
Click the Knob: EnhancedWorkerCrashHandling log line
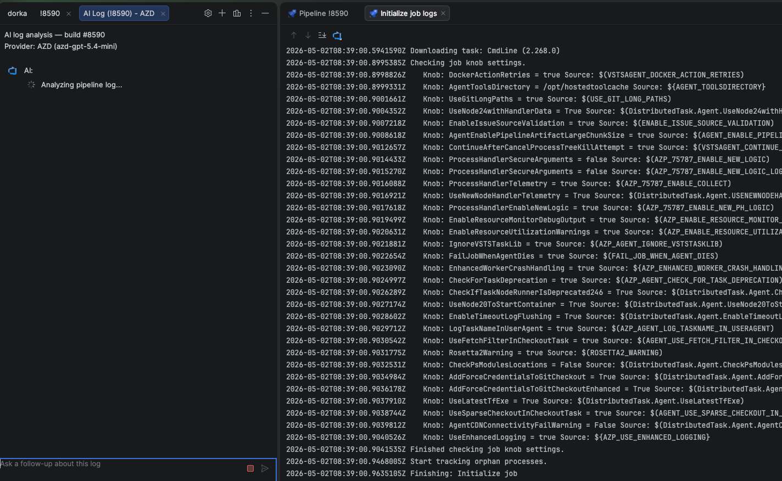(534, 268)
